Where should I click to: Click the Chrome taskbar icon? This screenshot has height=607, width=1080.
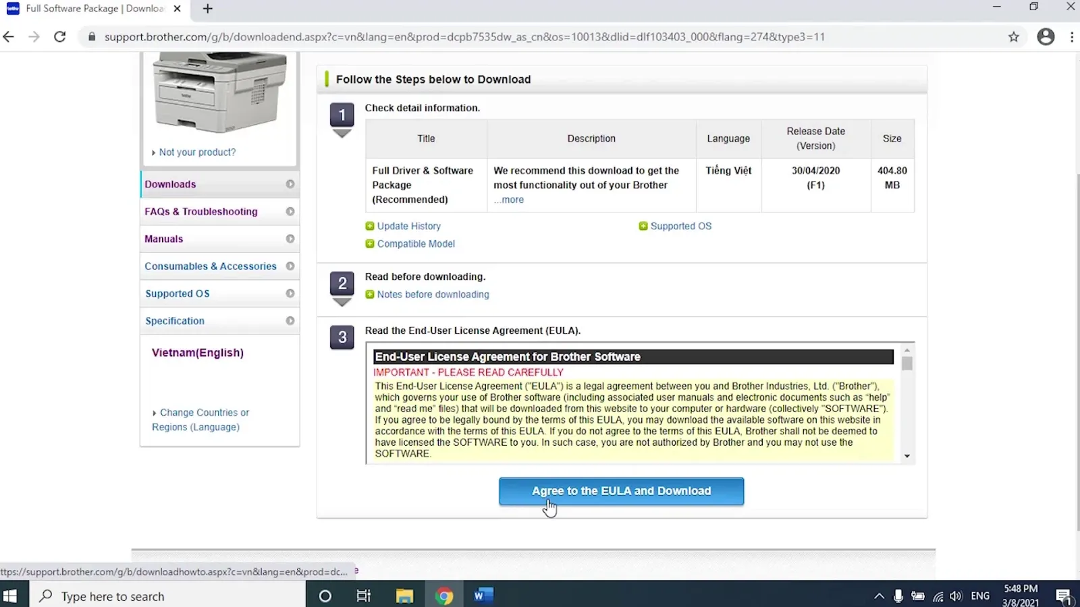tap(444, 596)
